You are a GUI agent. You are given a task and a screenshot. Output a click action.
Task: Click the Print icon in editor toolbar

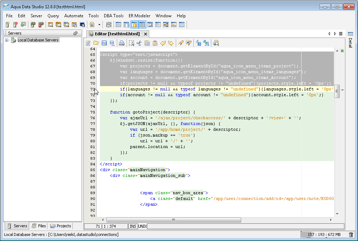[x=121, y=43]
